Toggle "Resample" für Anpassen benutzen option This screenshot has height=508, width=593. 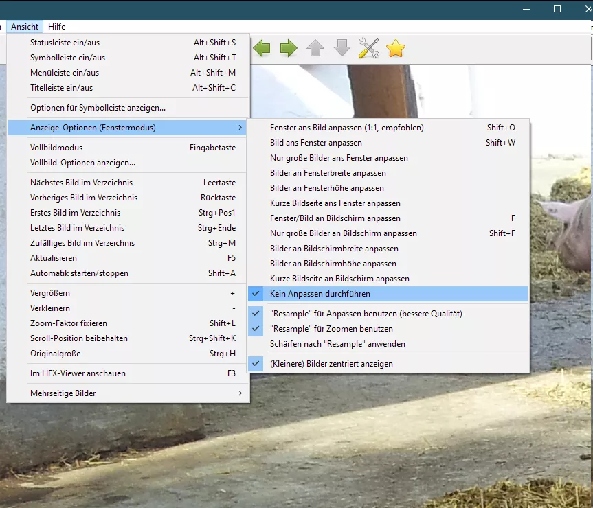click(x=366, y=314)
